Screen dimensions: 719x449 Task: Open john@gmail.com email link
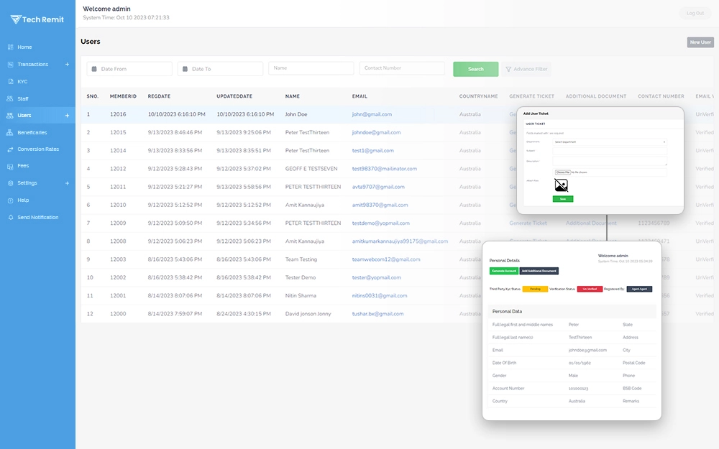(x=372, y=114)
